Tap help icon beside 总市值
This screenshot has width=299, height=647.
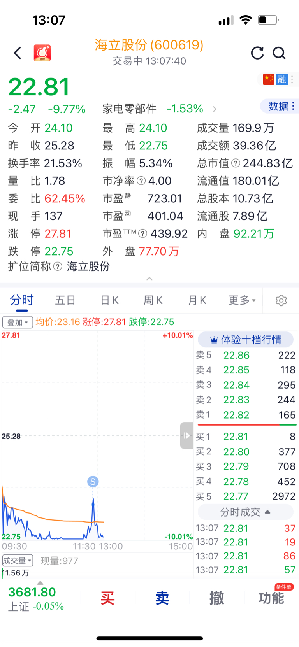236,163
